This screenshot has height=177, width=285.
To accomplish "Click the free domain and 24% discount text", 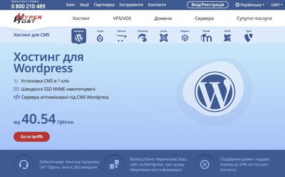I will [245, 164].
